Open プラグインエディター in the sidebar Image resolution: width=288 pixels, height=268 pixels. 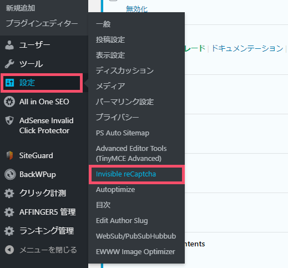coord(42,23)
